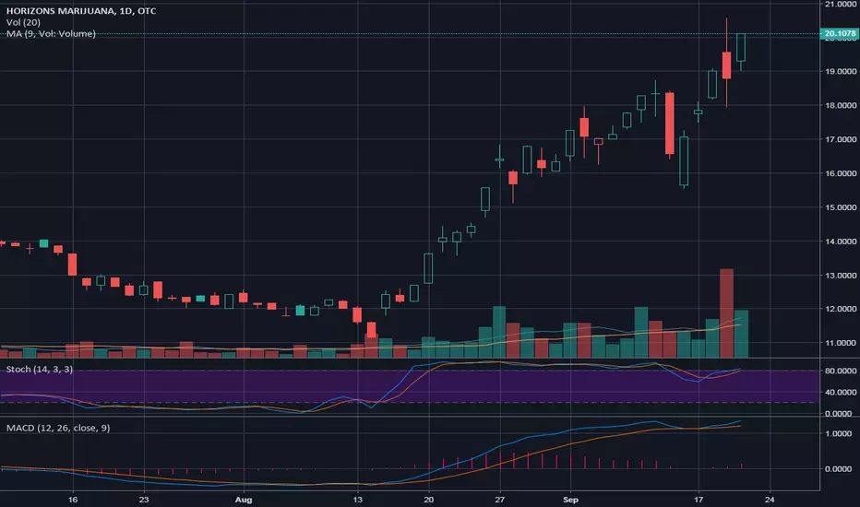Click the 18.0000 price axis label
860x507 pixels.
pyautogui.click(x=841, y=105)
